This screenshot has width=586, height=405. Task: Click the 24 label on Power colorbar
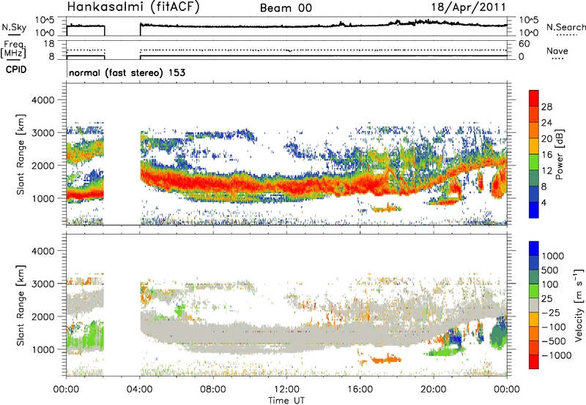pyautogui.click(x=546, y=123)
